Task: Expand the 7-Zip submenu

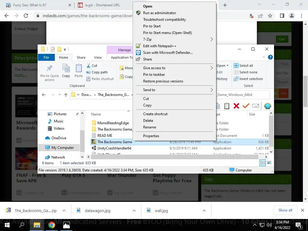Action: (175, 39)
